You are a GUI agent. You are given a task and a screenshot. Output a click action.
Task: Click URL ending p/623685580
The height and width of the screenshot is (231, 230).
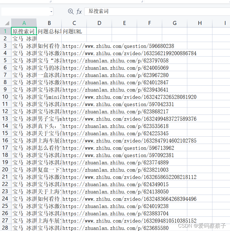(116, 228)
